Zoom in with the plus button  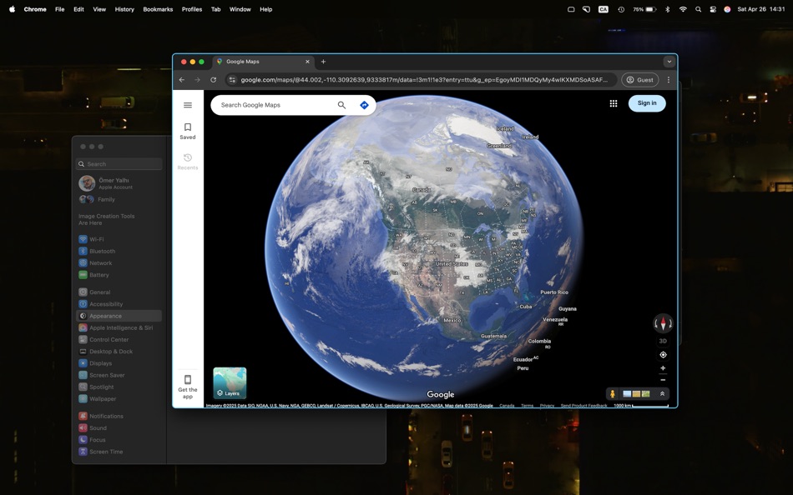click(663, 368)
